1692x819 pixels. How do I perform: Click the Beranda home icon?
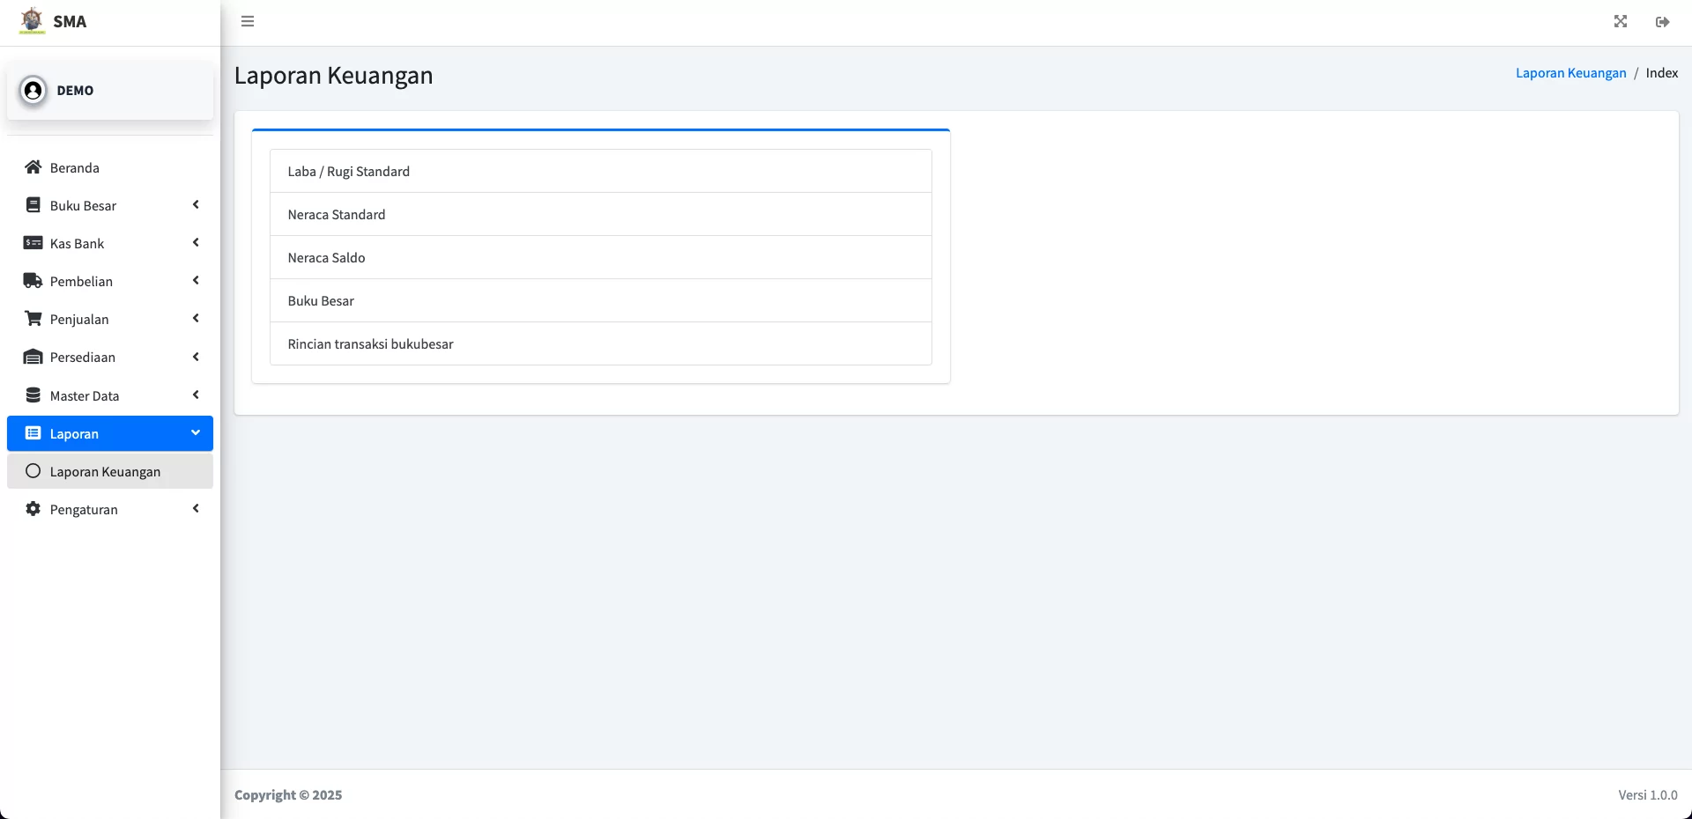[x=33, y=167]
